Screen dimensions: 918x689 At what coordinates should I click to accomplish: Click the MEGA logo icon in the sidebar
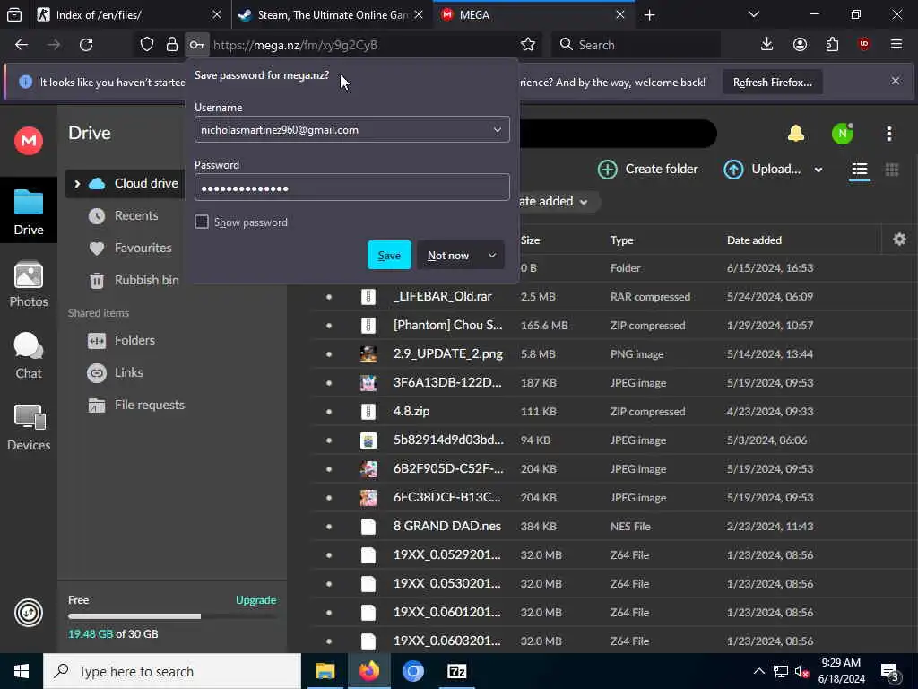(x=28, y=141)
